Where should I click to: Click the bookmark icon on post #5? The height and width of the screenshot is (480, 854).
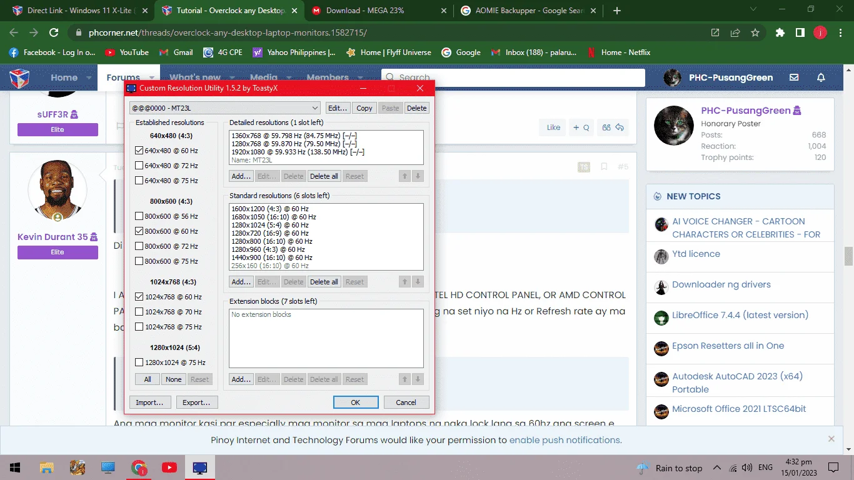(x=604, y=167)
